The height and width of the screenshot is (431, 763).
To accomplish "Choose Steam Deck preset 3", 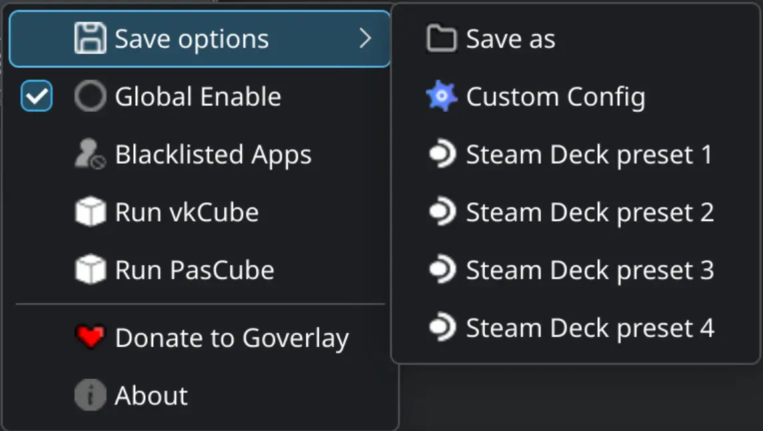I will click(589, 271).
